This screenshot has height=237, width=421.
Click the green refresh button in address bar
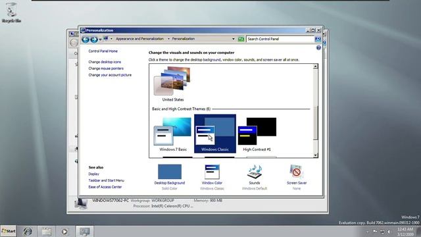(241, 39)
